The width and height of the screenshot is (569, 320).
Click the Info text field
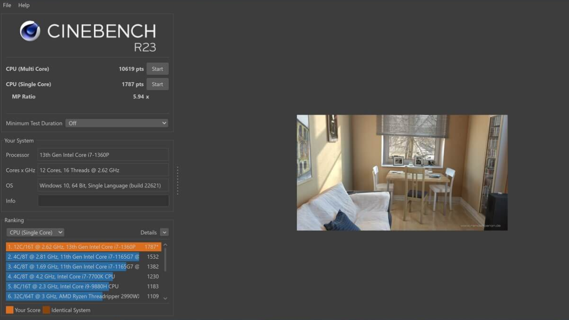[x=103, y=201]
